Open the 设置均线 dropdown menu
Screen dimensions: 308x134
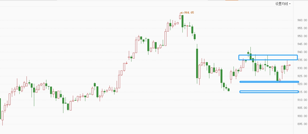click(x=283, y=4)
